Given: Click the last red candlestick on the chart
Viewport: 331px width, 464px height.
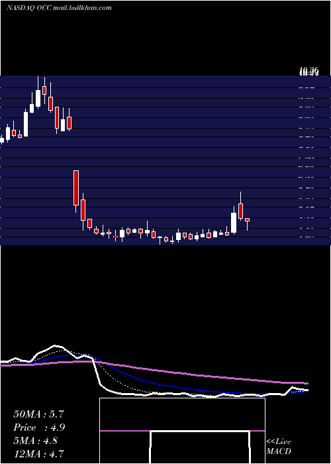Looking at the screenshot, I should [247, 219].
